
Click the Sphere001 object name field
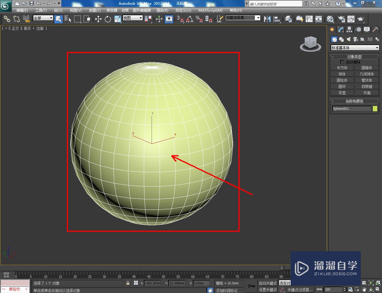click(x=352, y=109)
